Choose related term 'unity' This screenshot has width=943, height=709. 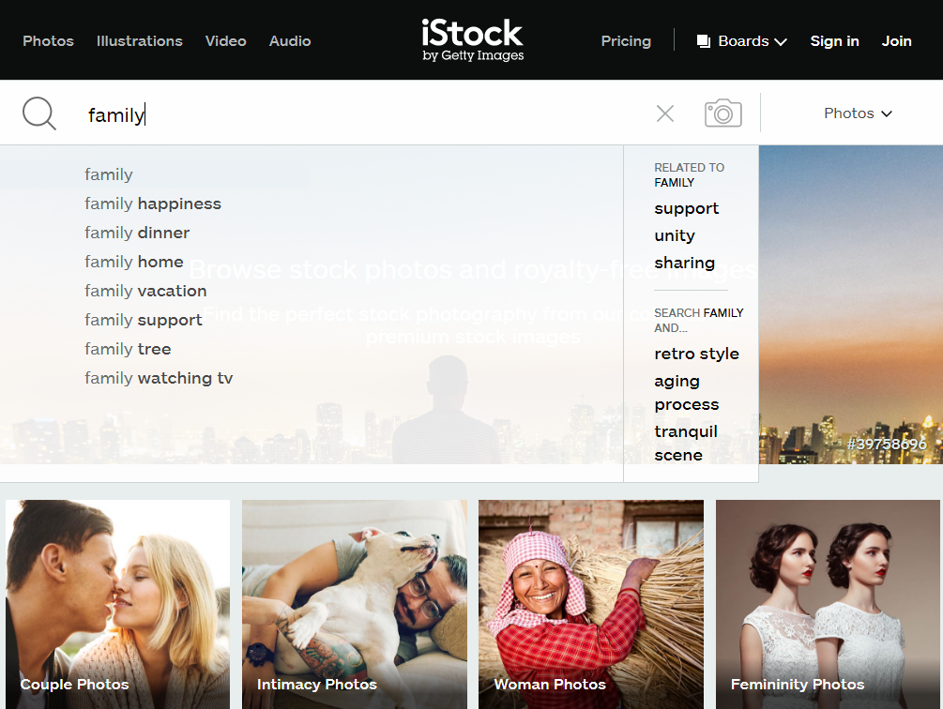pyautogui.click(x=674, y=235)
